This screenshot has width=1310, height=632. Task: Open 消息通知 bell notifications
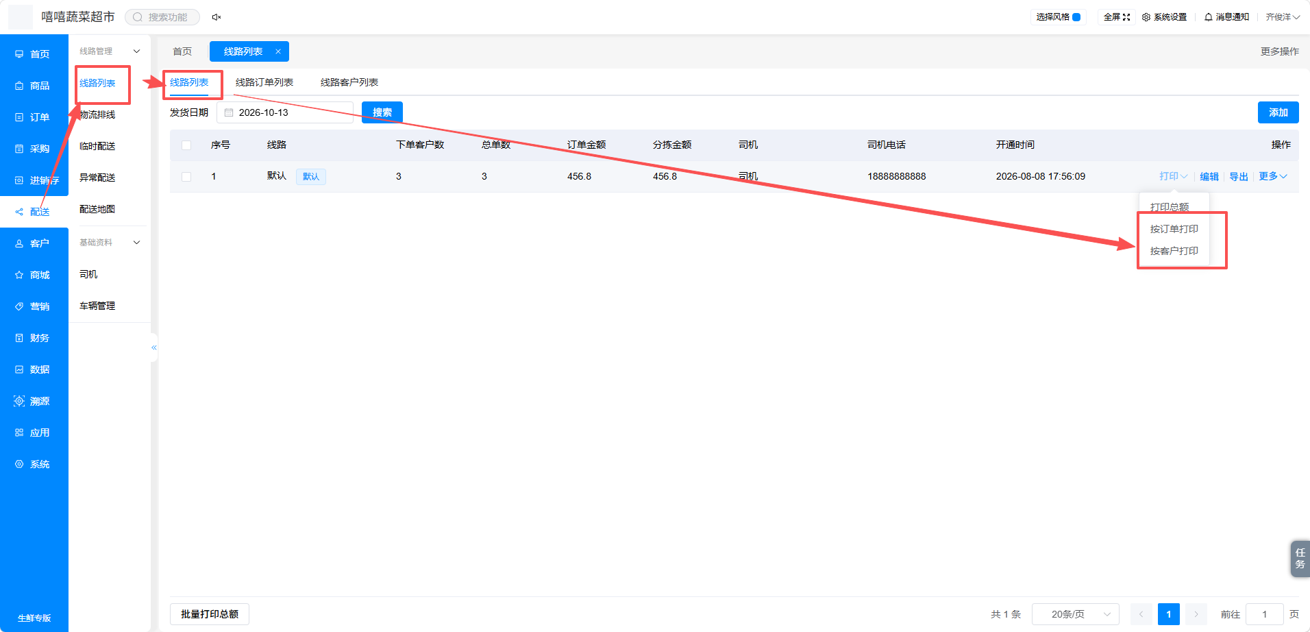point(1226,17)
